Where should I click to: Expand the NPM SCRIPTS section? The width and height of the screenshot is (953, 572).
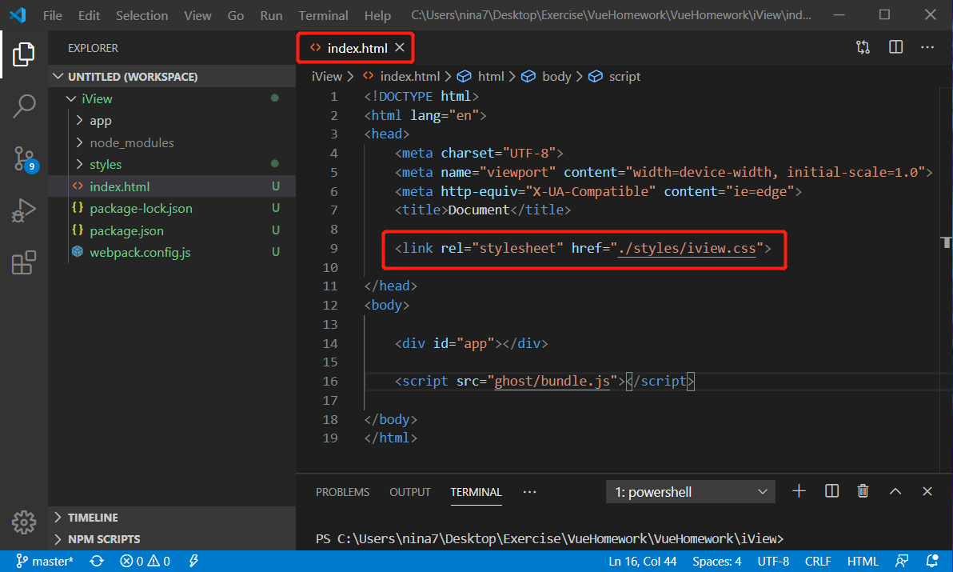pyautogui.click(x=172, y=539)
